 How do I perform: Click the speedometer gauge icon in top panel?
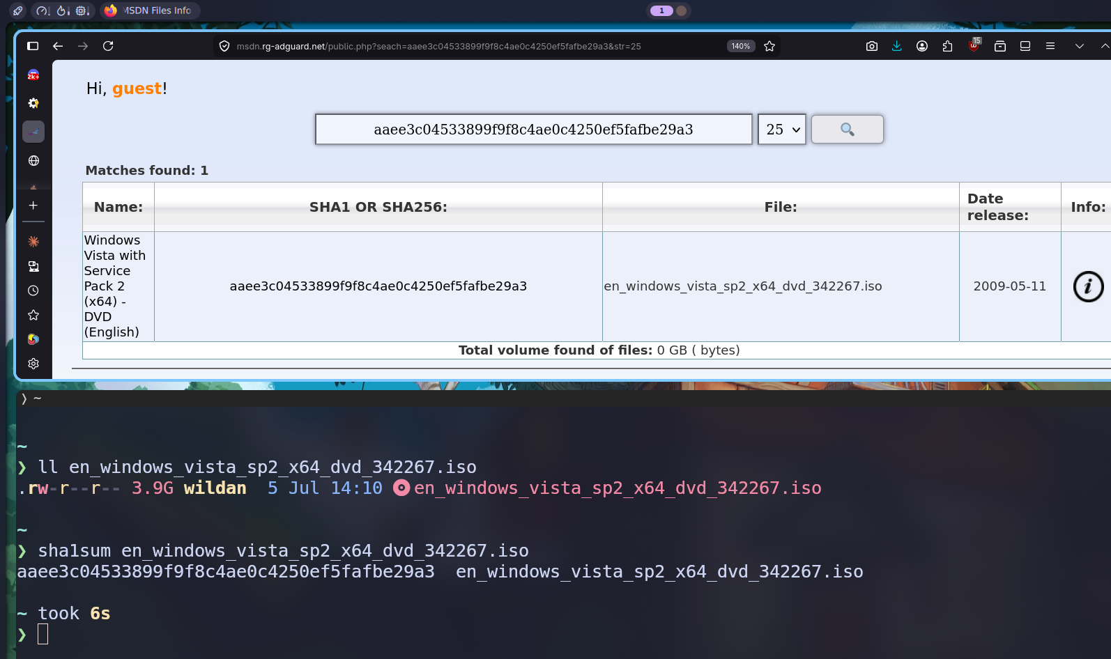(x=43, y=10)
